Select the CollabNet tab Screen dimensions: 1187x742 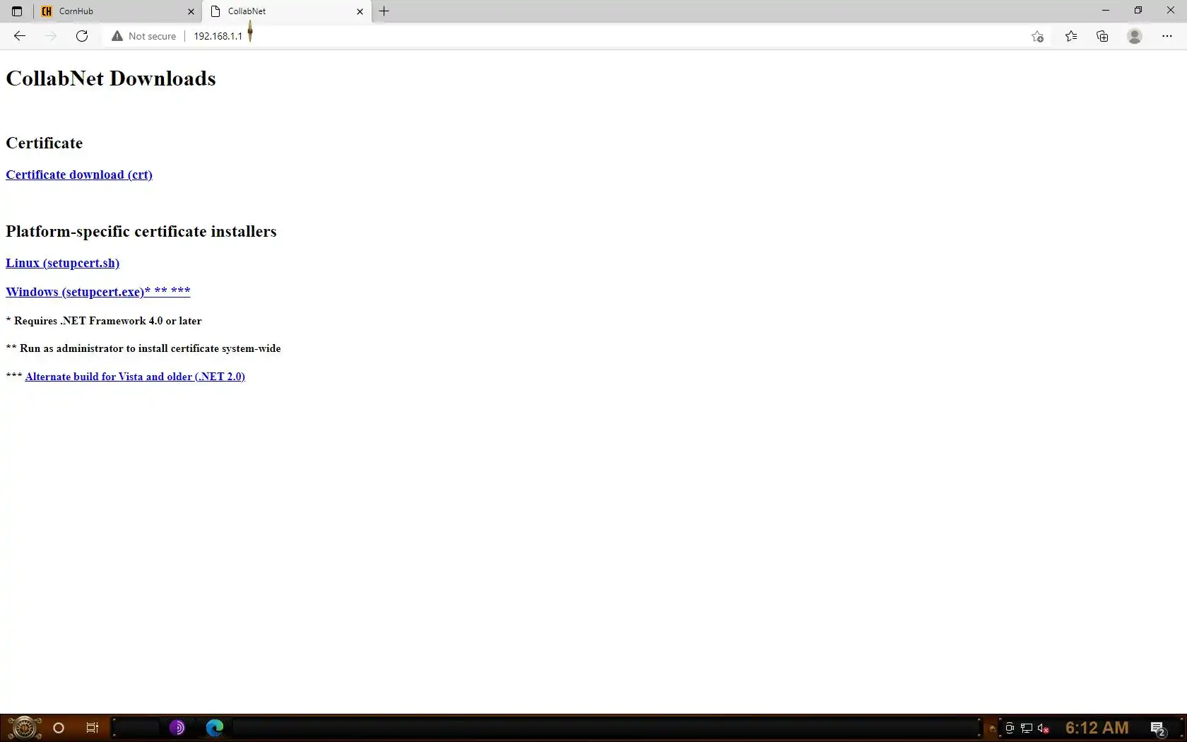[287, 11]
